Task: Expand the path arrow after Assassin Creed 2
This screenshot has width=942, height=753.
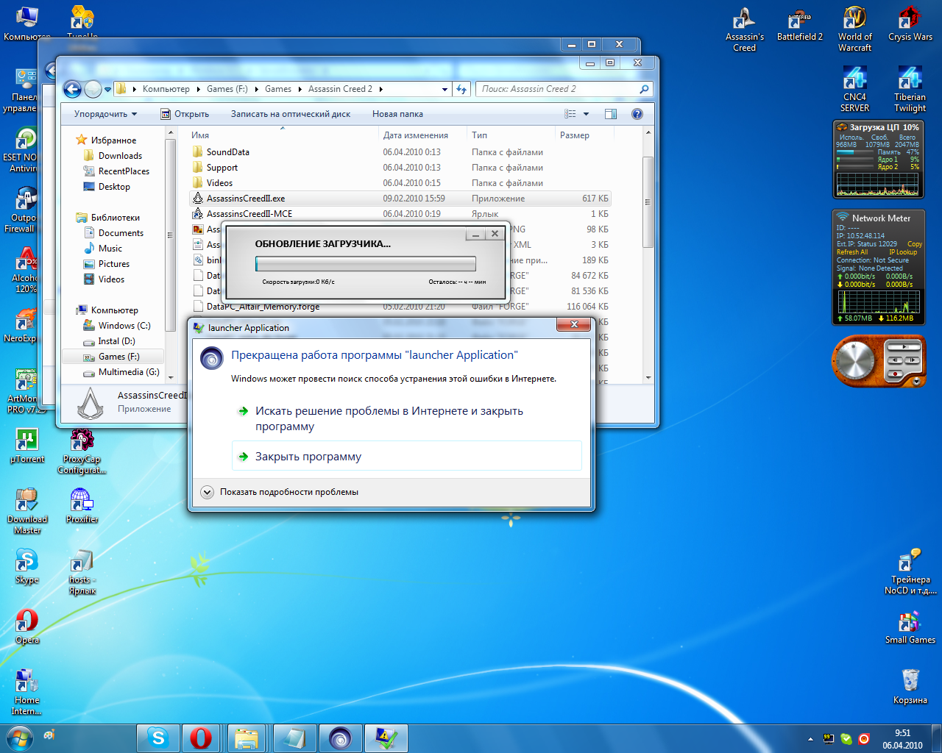Action: click(x=380, y=90)
